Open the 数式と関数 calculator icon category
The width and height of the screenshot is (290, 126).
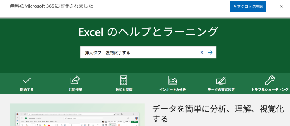124,84
